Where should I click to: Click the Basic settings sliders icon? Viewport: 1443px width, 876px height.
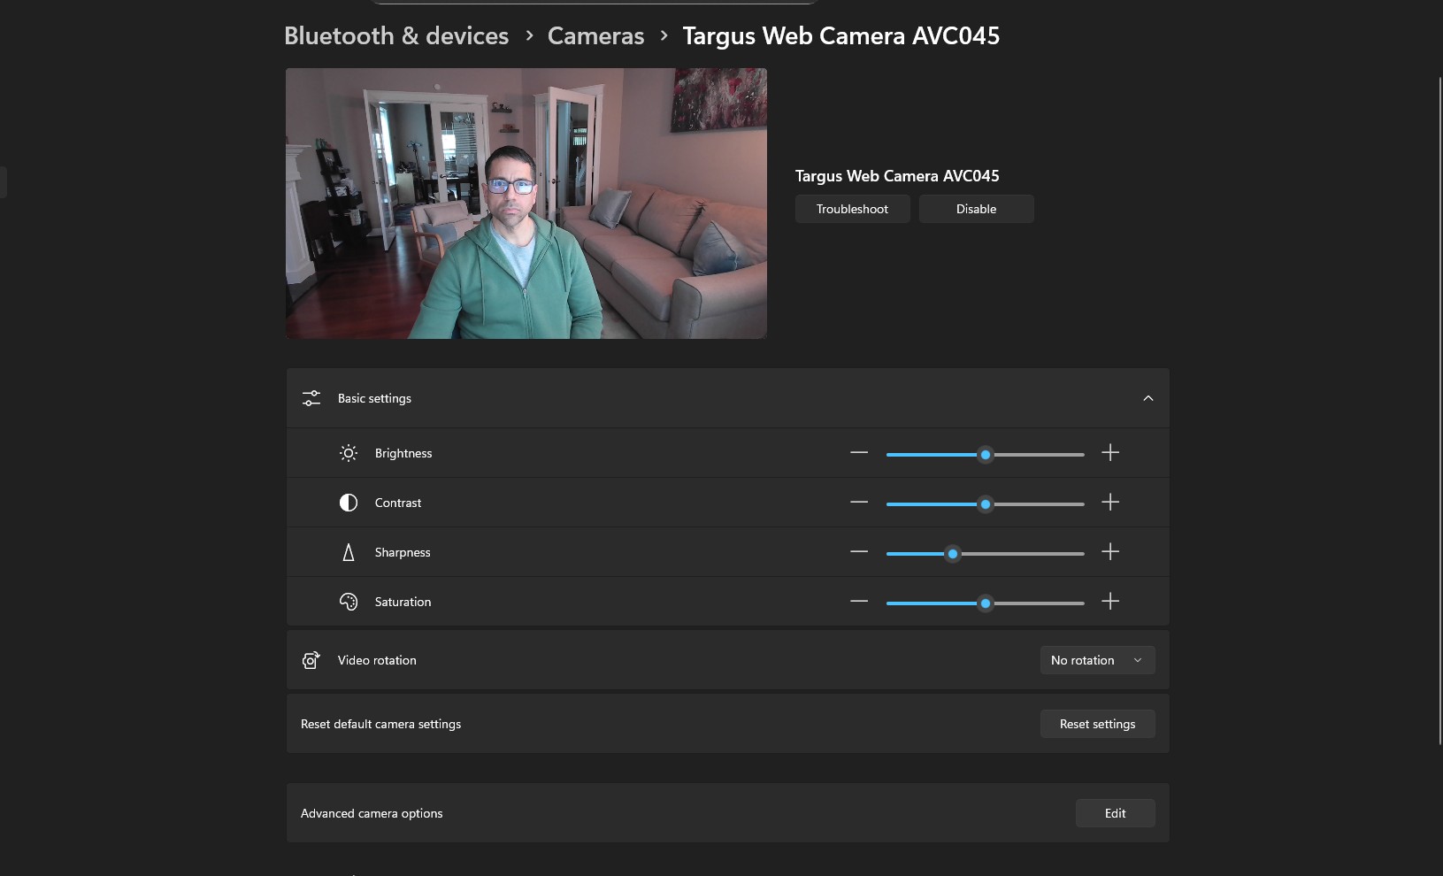click(x=311, y=398)
